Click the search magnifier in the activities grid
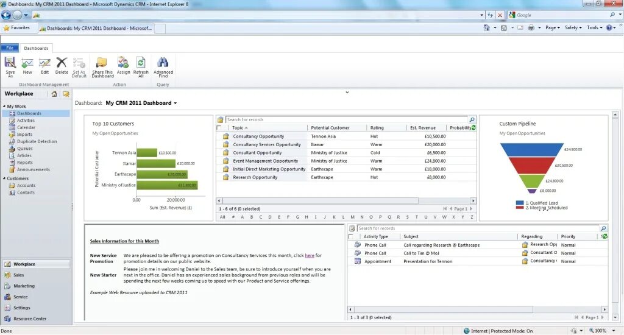Viewport: 624px width, 335px height. click(x=603, y=228)
